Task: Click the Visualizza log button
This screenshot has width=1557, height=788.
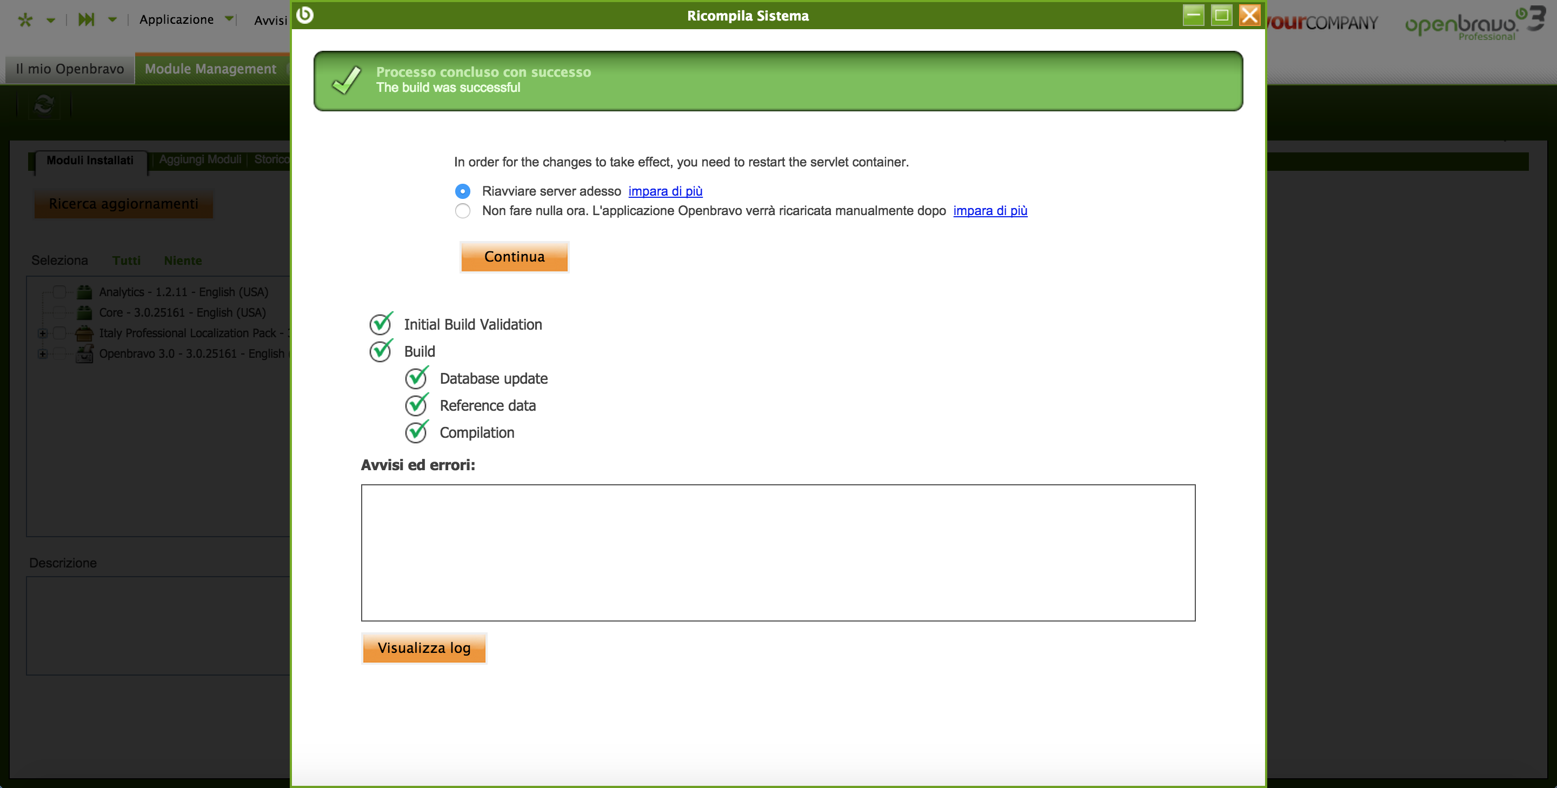Action: [424, 648]
